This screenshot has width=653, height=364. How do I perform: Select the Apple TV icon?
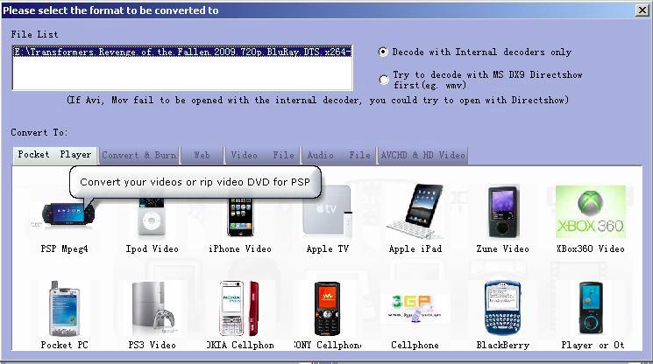(327, 211)
